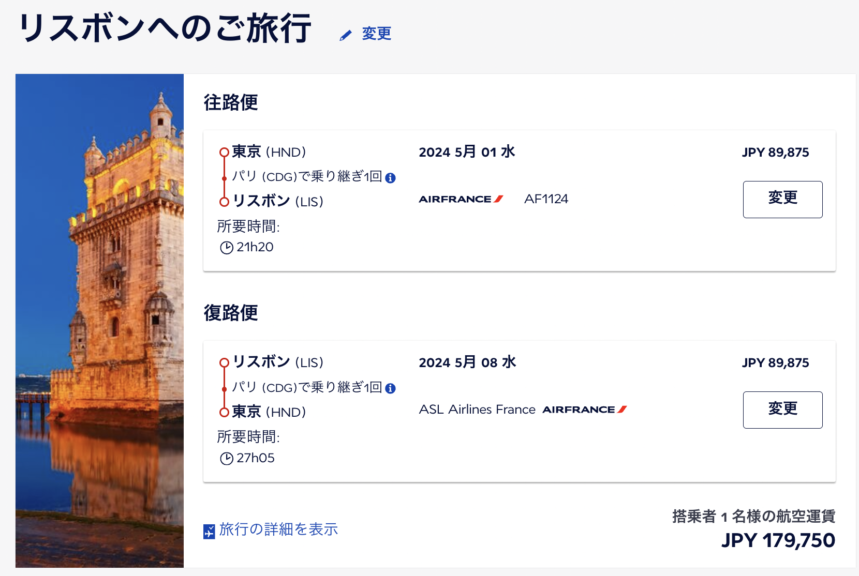Click the airplane icon beside trip details link

209,531
